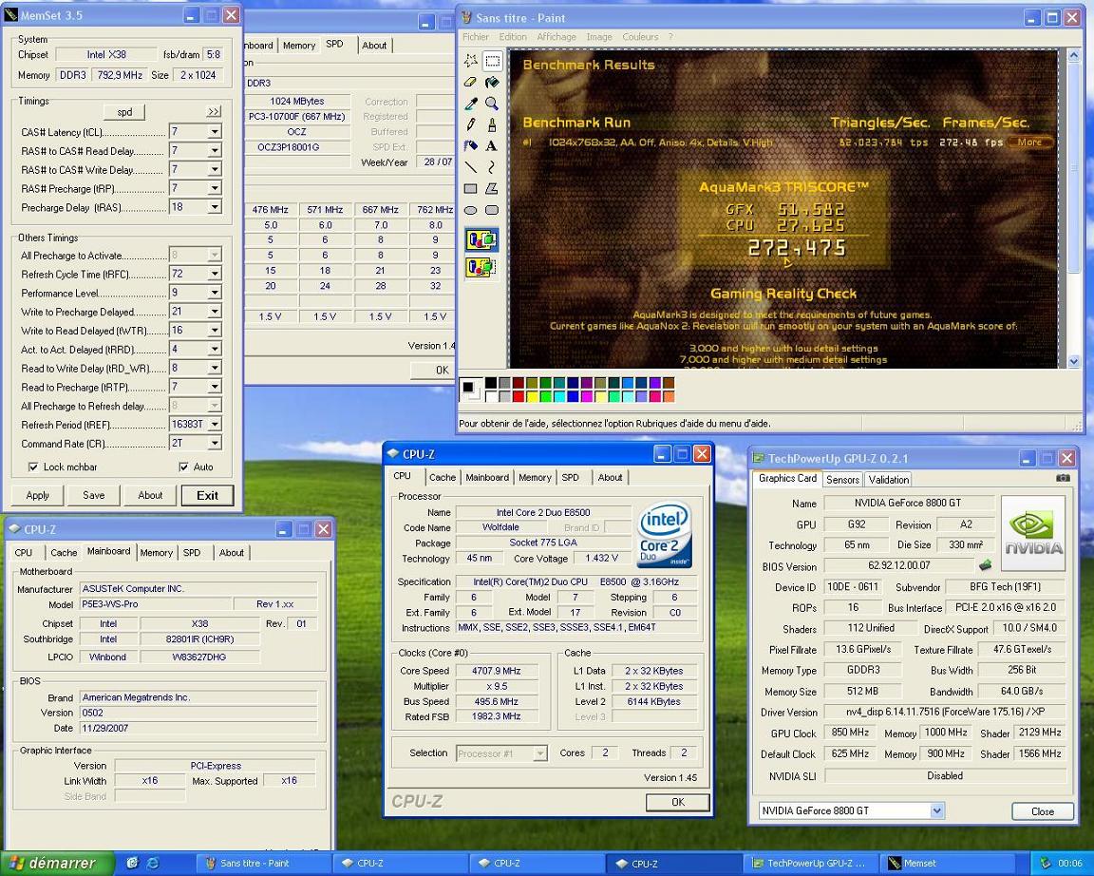
Task: Toggle the Lock mchbar checkbox
Action: tap(33, 467)
